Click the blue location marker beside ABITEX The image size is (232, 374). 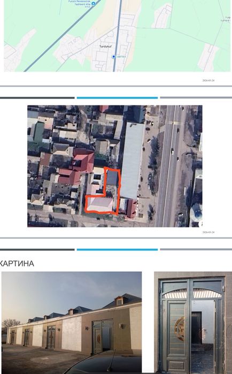[x=114, y=57]
